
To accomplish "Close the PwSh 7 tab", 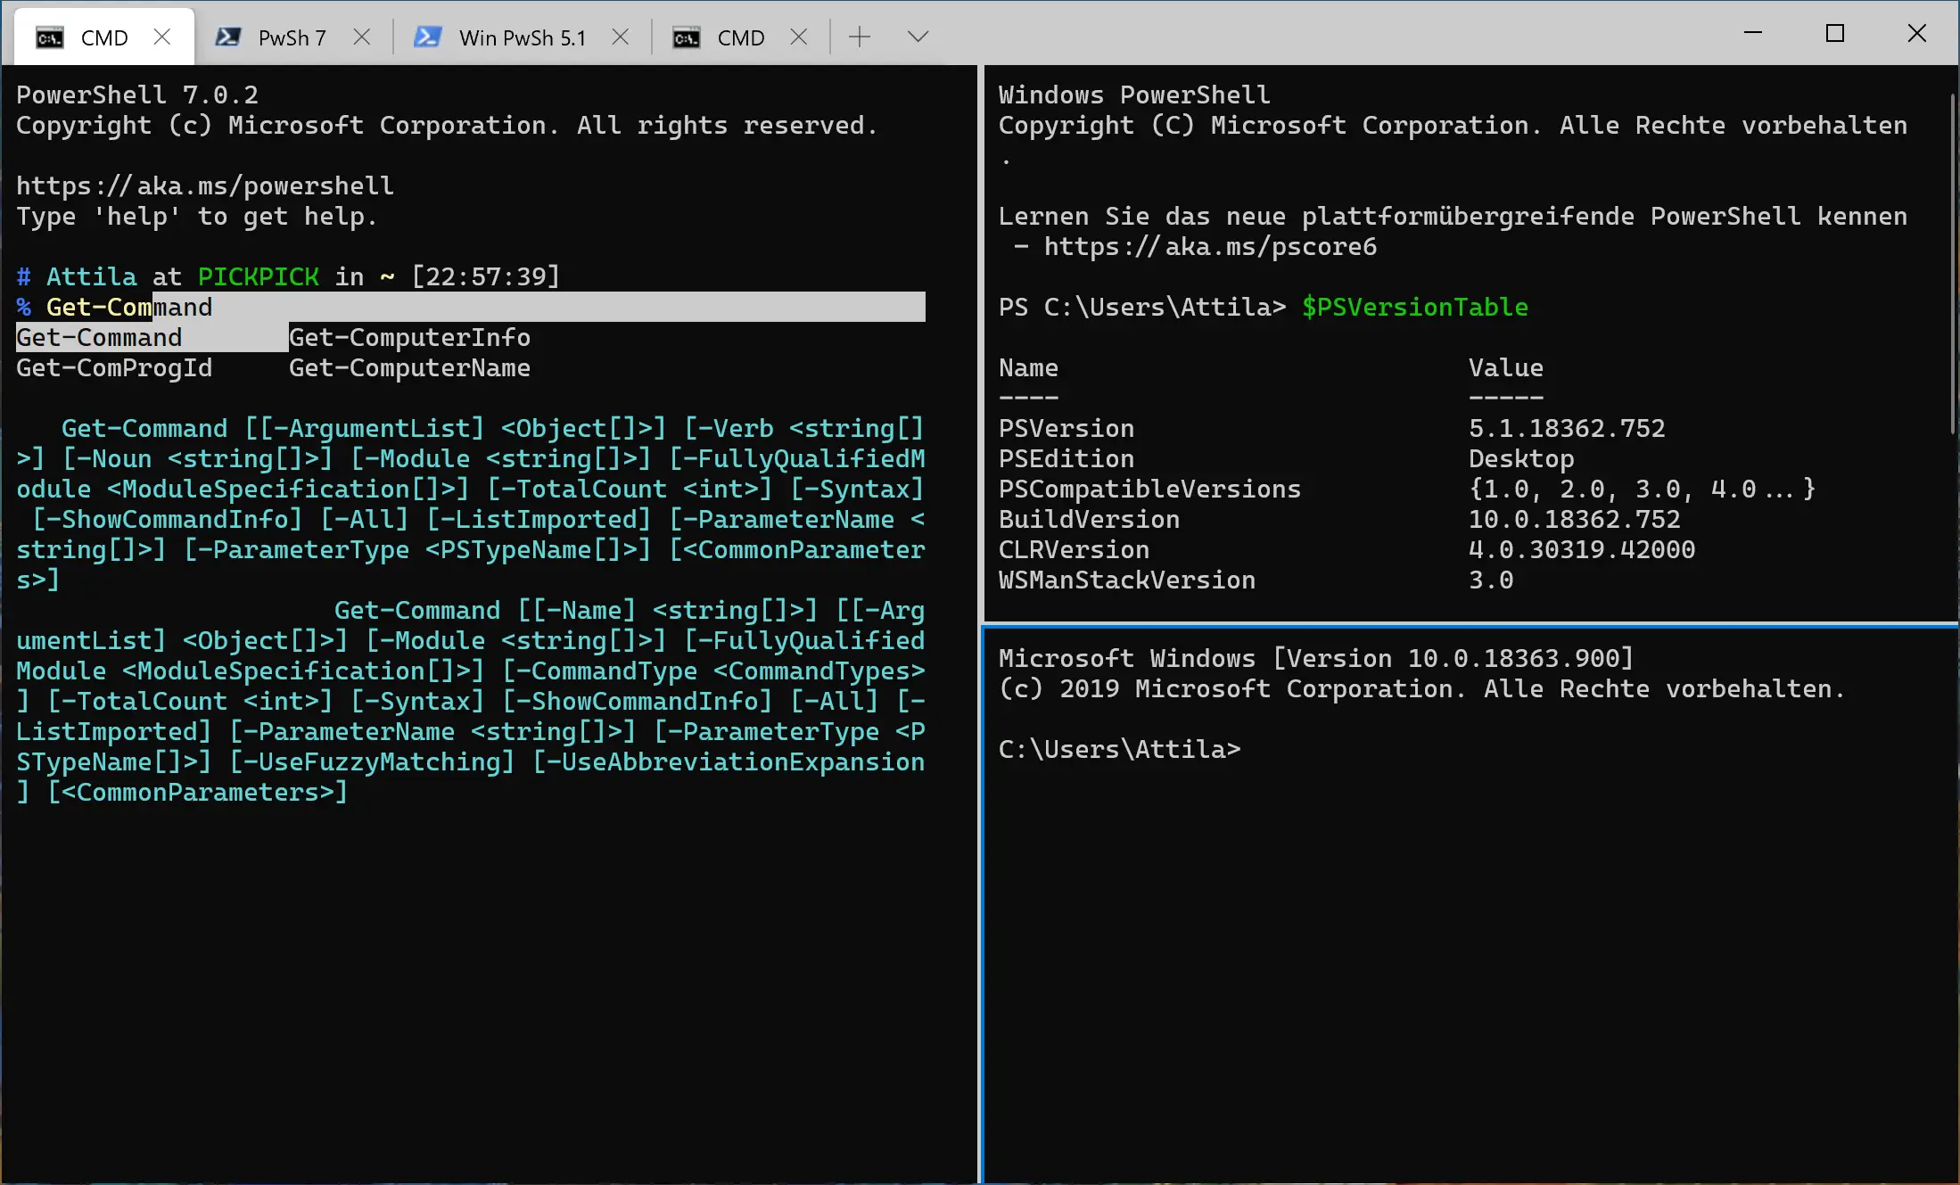I will [362, 37].
